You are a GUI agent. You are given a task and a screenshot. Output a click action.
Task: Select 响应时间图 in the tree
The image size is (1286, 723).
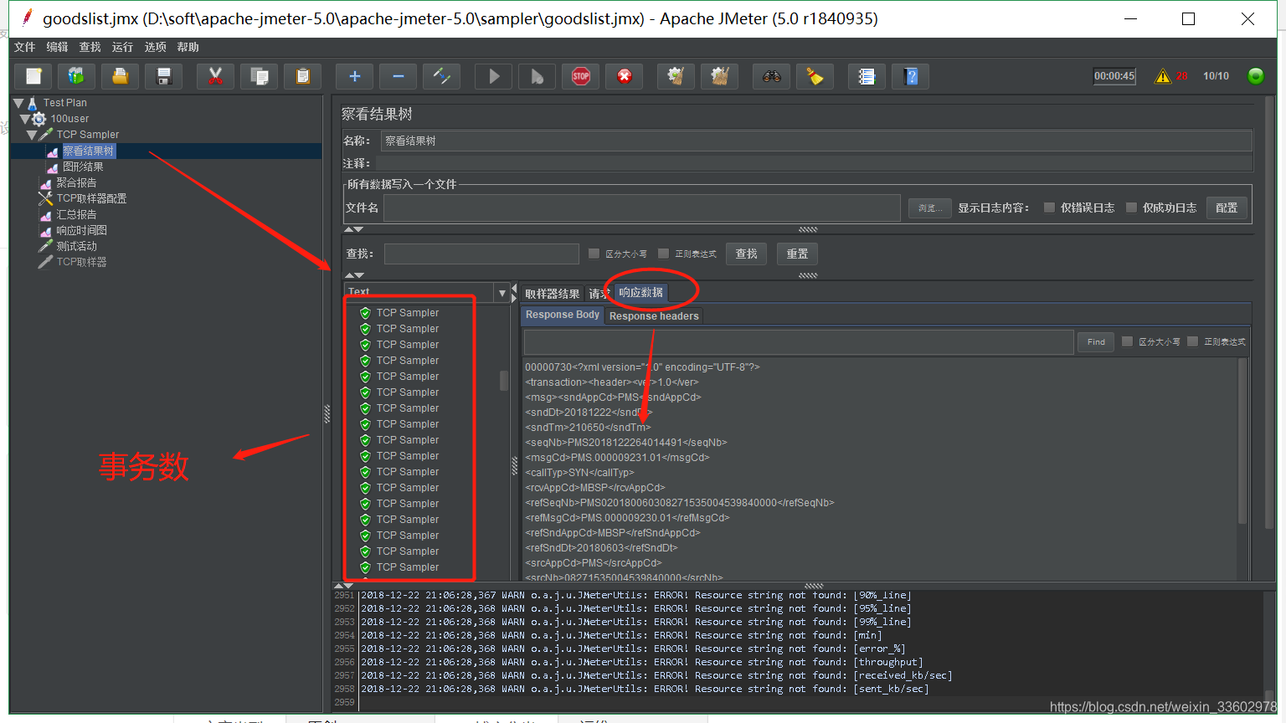pyautogui.click(x=81, y=230)
